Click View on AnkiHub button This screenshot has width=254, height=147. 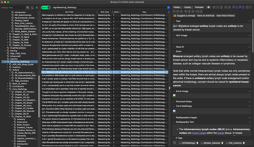(x=205, y=16)
